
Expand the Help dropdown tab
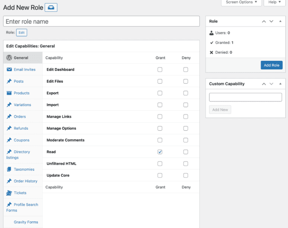275,3
